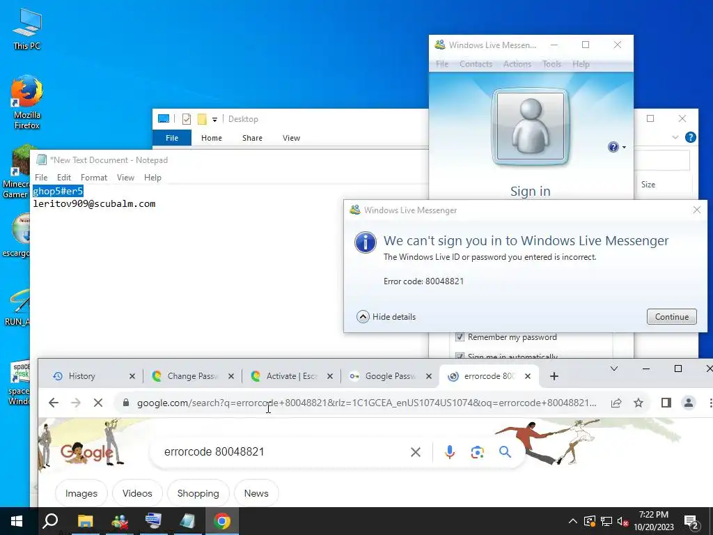The width and height of the screenshot is (713, 535).
Task: Switch to Chrome taskbar icon
Action: tap(222, 521)
